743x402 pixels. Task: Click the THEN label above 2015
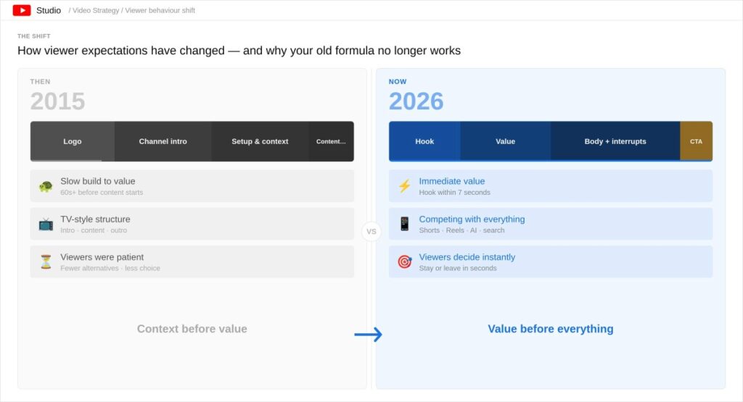point(41,81)
